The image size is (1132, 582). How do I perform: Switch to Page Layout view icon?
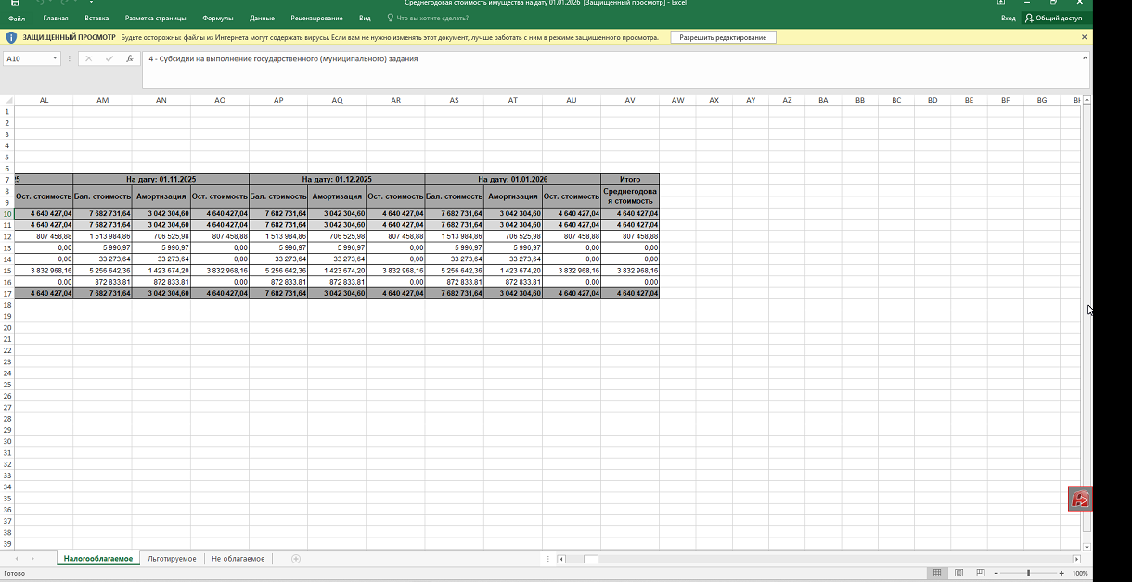pos(958,574)
